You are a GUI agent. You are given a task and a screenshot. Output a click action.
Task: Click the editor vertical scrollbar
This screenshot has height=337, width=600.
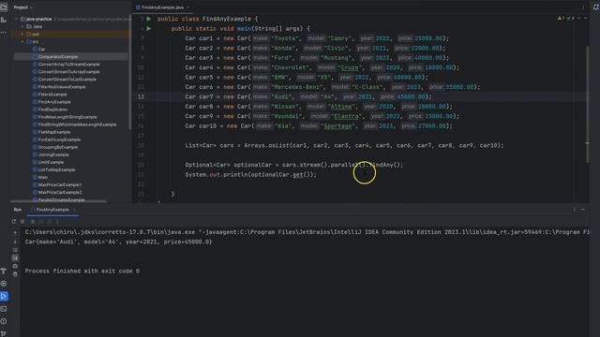pyautogui.click(x=587, y=103)
